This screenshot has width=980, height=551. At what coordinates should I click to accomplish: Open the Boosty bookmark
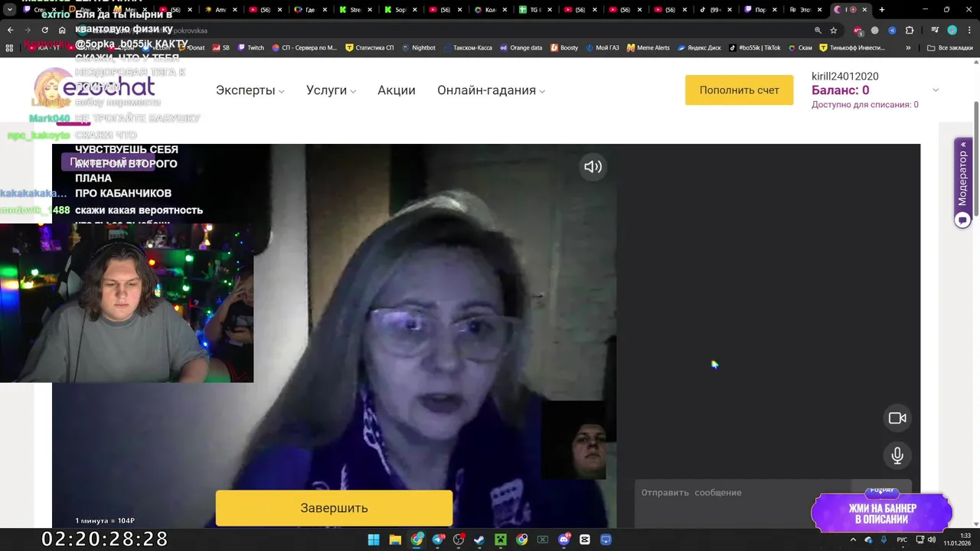click(x=563, y=47)
